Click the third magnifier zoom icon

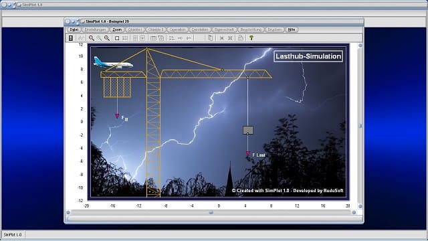(x=107, y=38)
